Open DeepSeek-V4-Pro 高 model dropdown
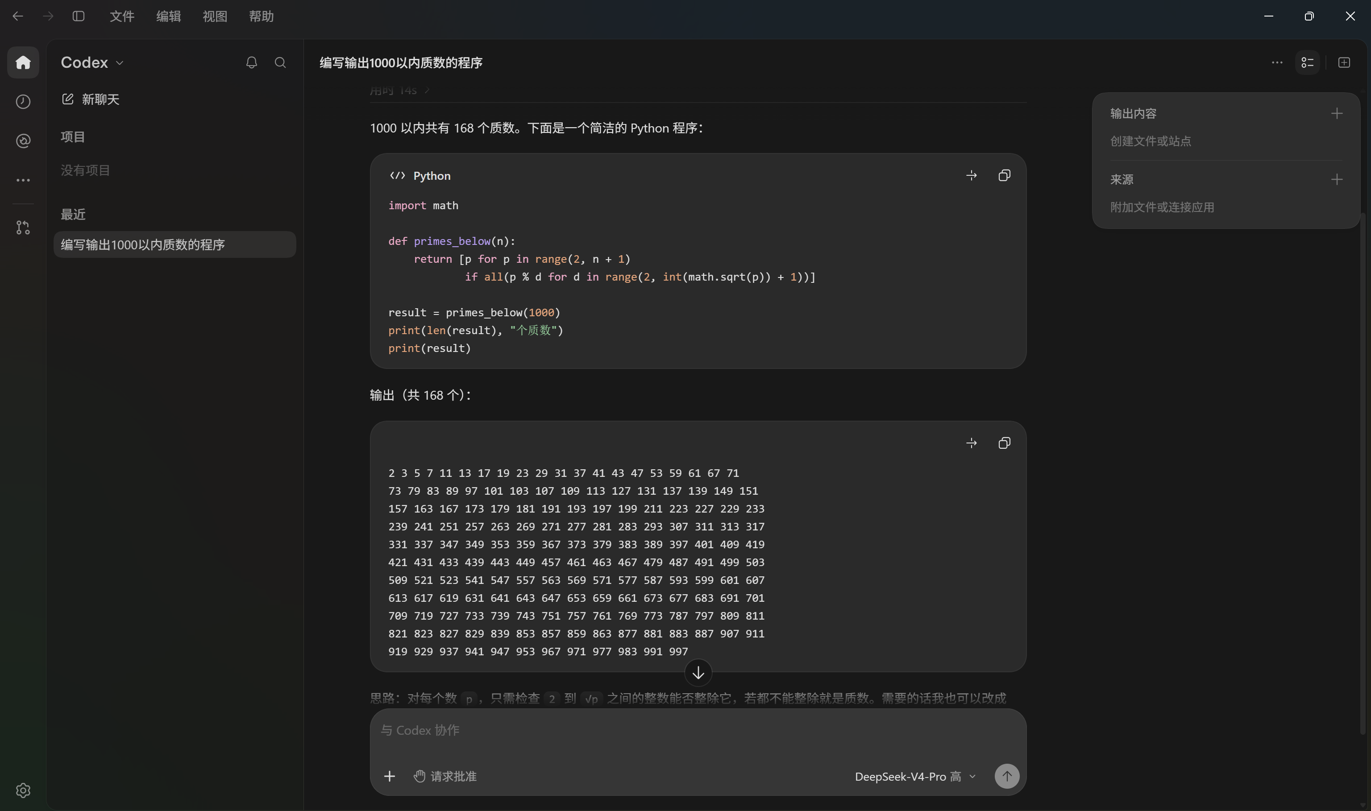 [x=915, y=776]
